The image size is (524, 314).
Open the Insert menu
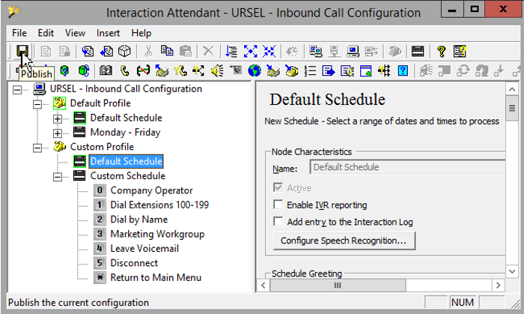108,33
